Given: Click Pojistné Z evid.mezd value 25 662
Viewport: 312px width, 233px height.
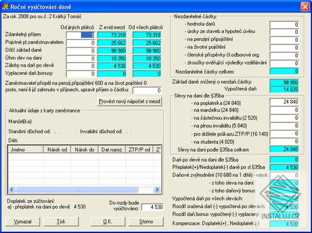Looking at the screenshot, I should pos(112,43).
